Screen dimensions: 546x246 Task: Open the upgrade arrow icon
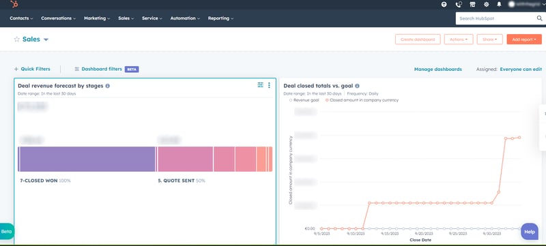pos(444,5)
